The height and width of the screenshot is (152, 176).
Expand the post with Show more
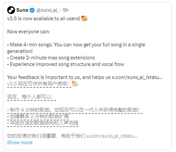tap(20, 143)
